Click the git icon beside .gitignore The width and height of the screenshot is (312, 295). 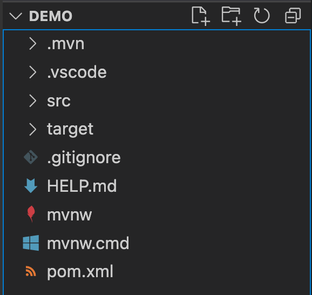(31, 157)
